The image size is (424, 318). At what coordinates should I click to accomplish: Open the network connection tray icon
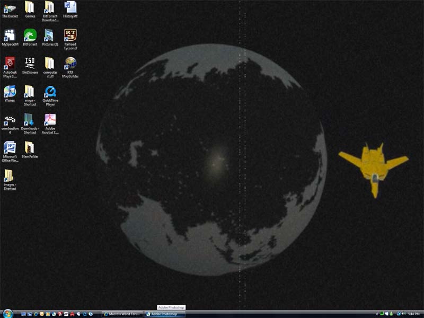point(399,314)
